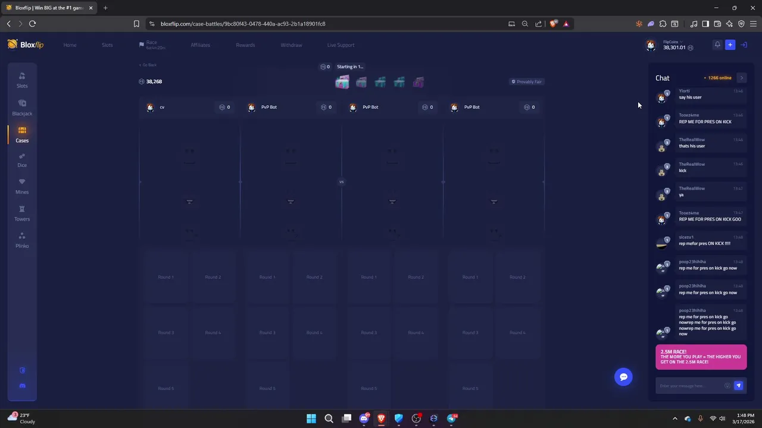Image resolution: width=762 pixels, height=428 pixels.
Task: Open the Slots top nav item
Action: [x=107, y=45]
